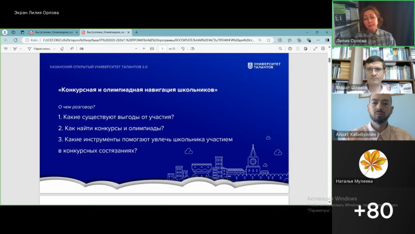
Task: Show the +80 more participants
Action: click(x=373, y=211)
